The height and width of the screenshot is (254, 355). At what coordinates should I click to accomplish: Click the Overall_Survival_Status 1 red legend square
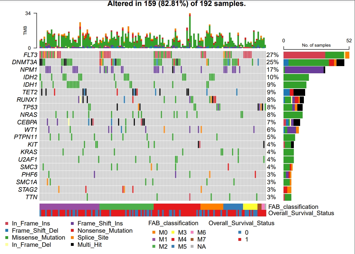point(240,239)
